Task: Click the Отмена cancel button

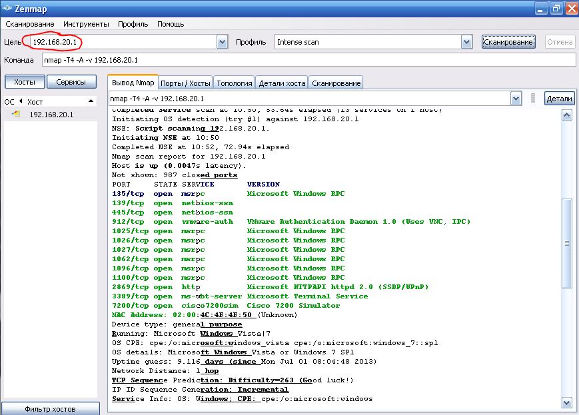Action: pos(560,42)
